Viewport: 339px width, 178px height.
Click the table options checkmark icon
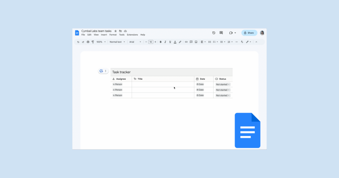(x=101, y=71)
